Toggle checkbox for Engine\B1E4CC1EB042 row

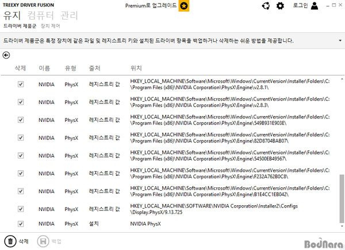pyautogui.click(x=21, y=191)
